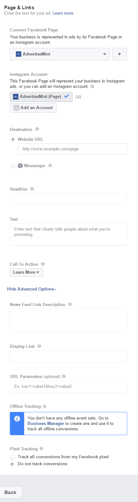The image size is (138, 502).
Task: Click the info icon next to Pixel Tracking
Action: click(x=41, y=448)
